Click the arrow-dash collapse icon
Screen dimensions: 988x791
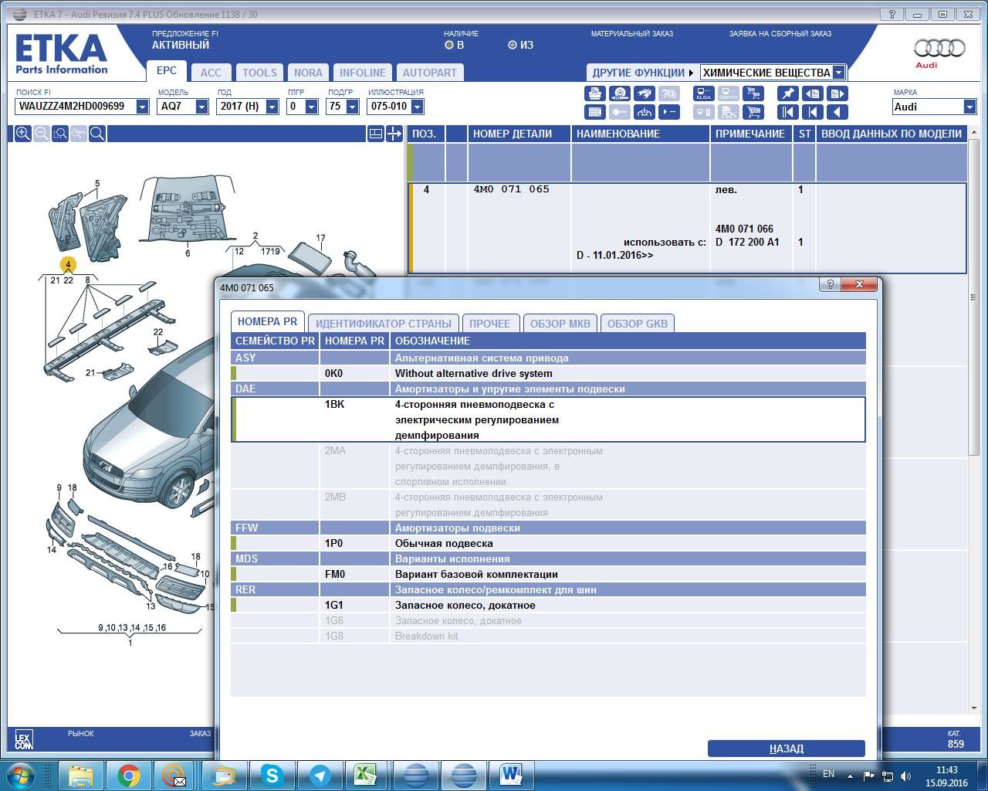668,112
